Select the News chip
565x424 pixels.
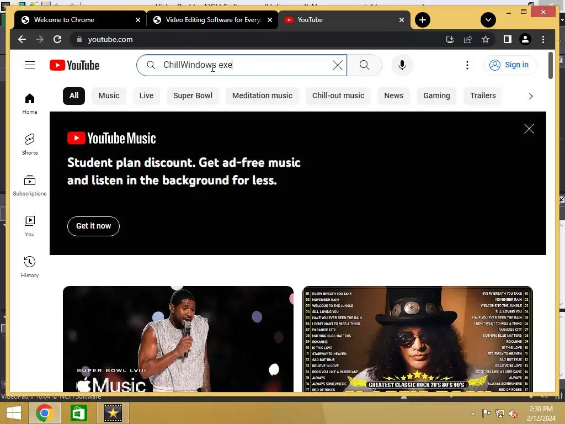coord(393,96)
